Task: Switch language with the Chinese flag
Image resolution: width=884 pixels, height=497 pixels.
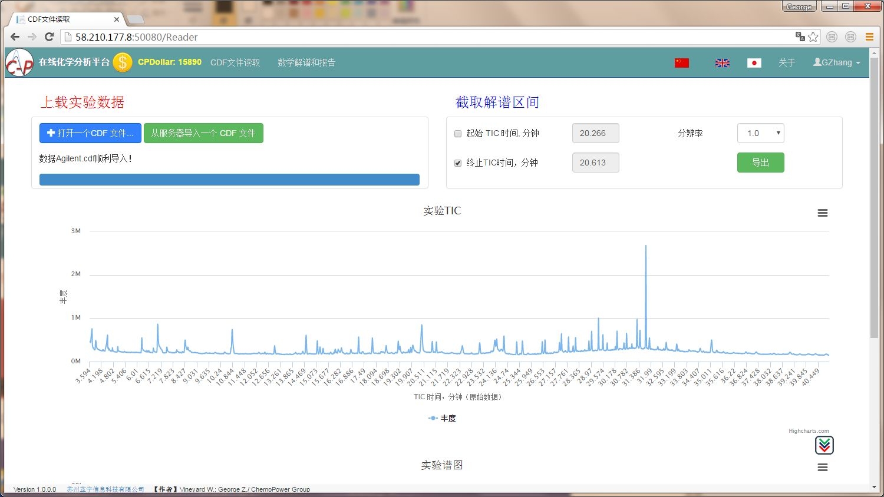Action: pyautogui.click(x=682, y=63)
